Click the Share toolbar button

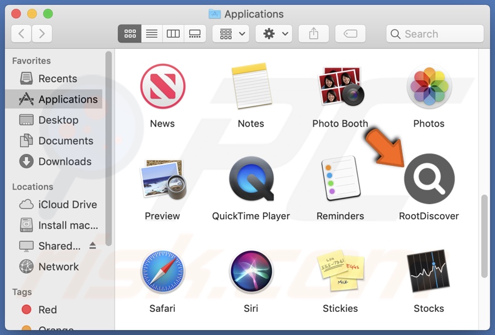[314, 33]
